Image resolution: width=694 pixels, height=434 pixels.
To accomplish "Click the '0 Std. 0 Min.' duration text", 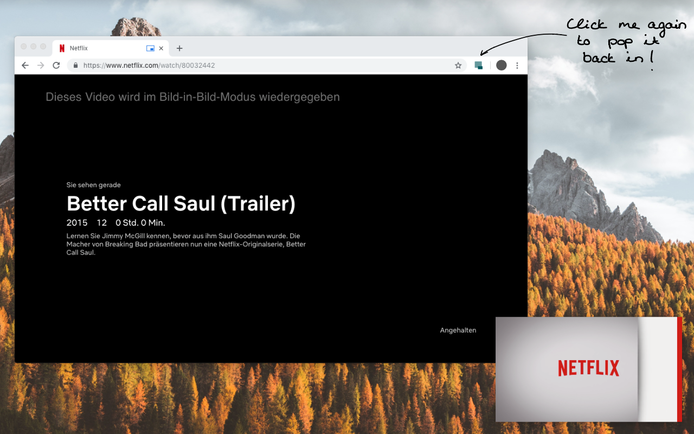I will (x=140, y=222).
